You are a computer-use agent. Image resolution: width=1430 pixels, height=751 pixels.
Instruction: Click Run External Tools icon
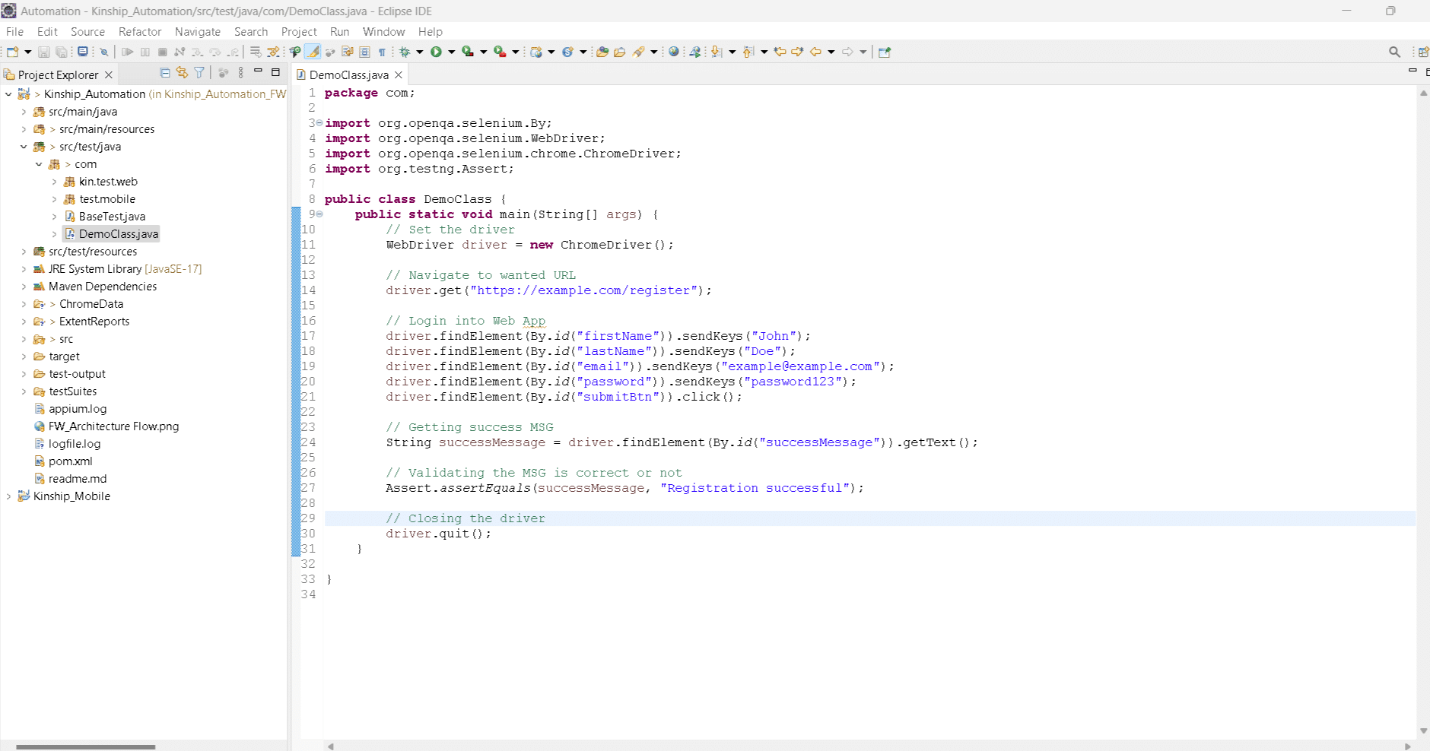pyautogui.click(x=500, y=52)
